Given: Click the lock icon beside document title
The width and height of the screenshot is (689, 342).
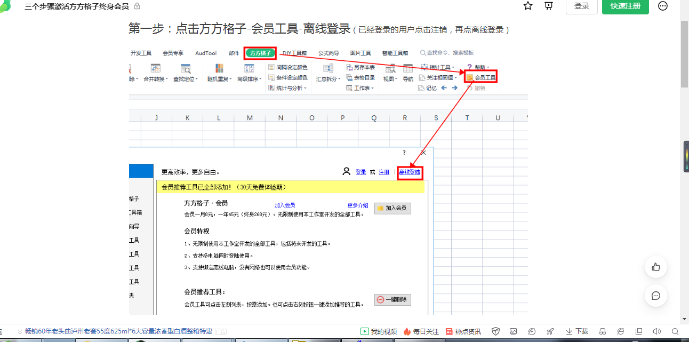Looking at the screenshot, I should [x=137, y=6].
